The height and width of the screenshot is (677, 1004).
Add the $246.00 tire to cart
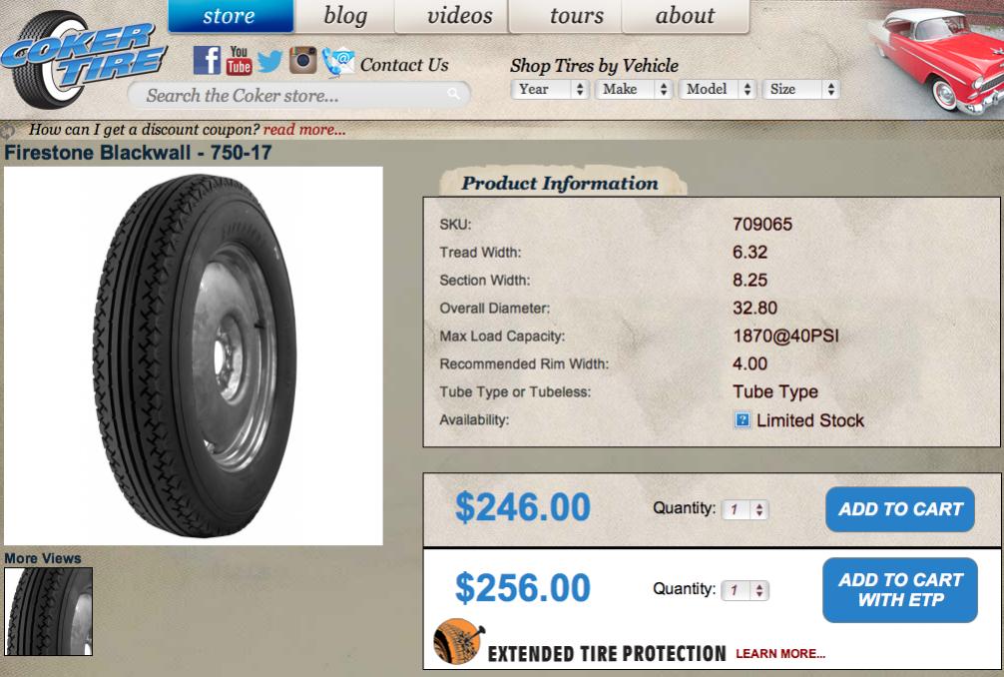(899, 509)
